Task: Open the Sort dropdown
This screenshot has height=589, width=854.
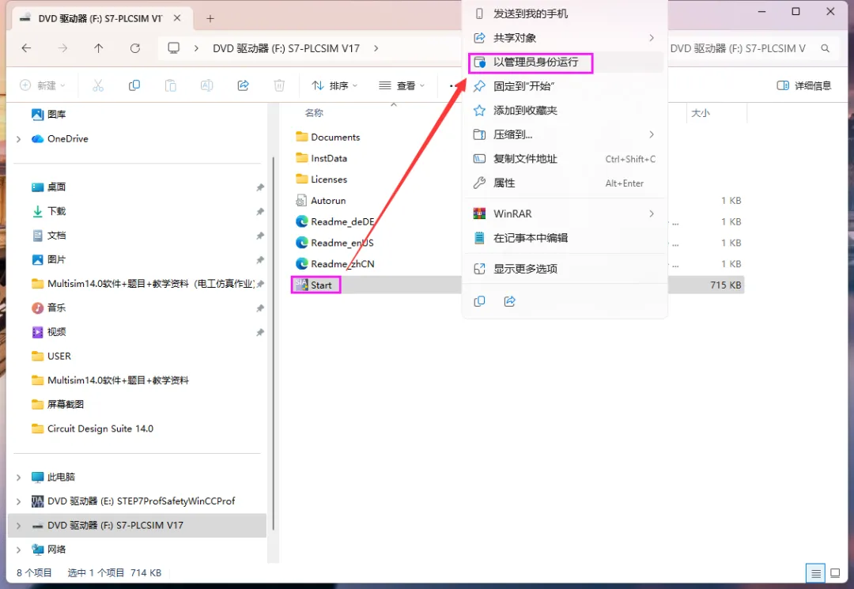Action: pos(334,85)
